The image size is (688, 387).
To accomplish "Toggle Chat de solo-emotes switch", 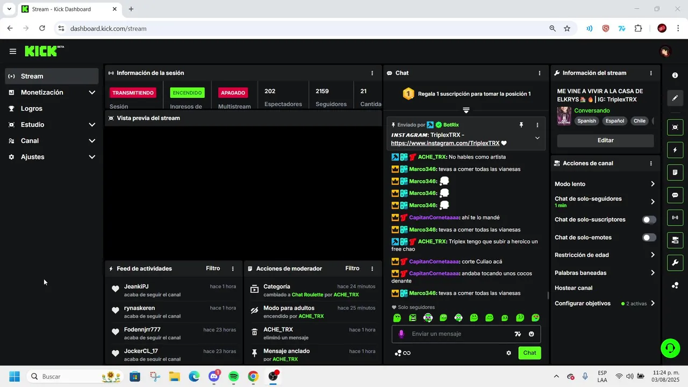I will point(649,238).
